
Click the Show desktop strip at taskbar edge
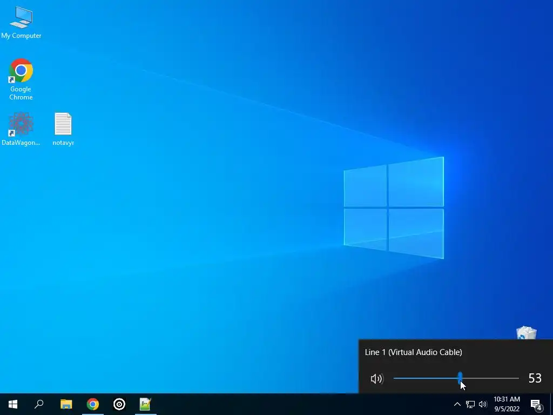[x=551, y=404]
